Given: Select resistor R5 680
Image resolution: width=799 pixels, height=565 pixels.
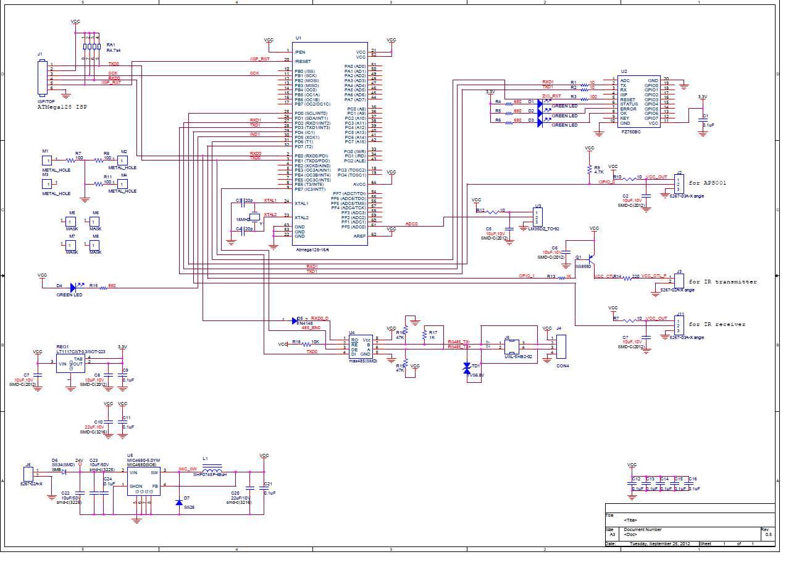Looking at the screenshot, I should 510,113.
